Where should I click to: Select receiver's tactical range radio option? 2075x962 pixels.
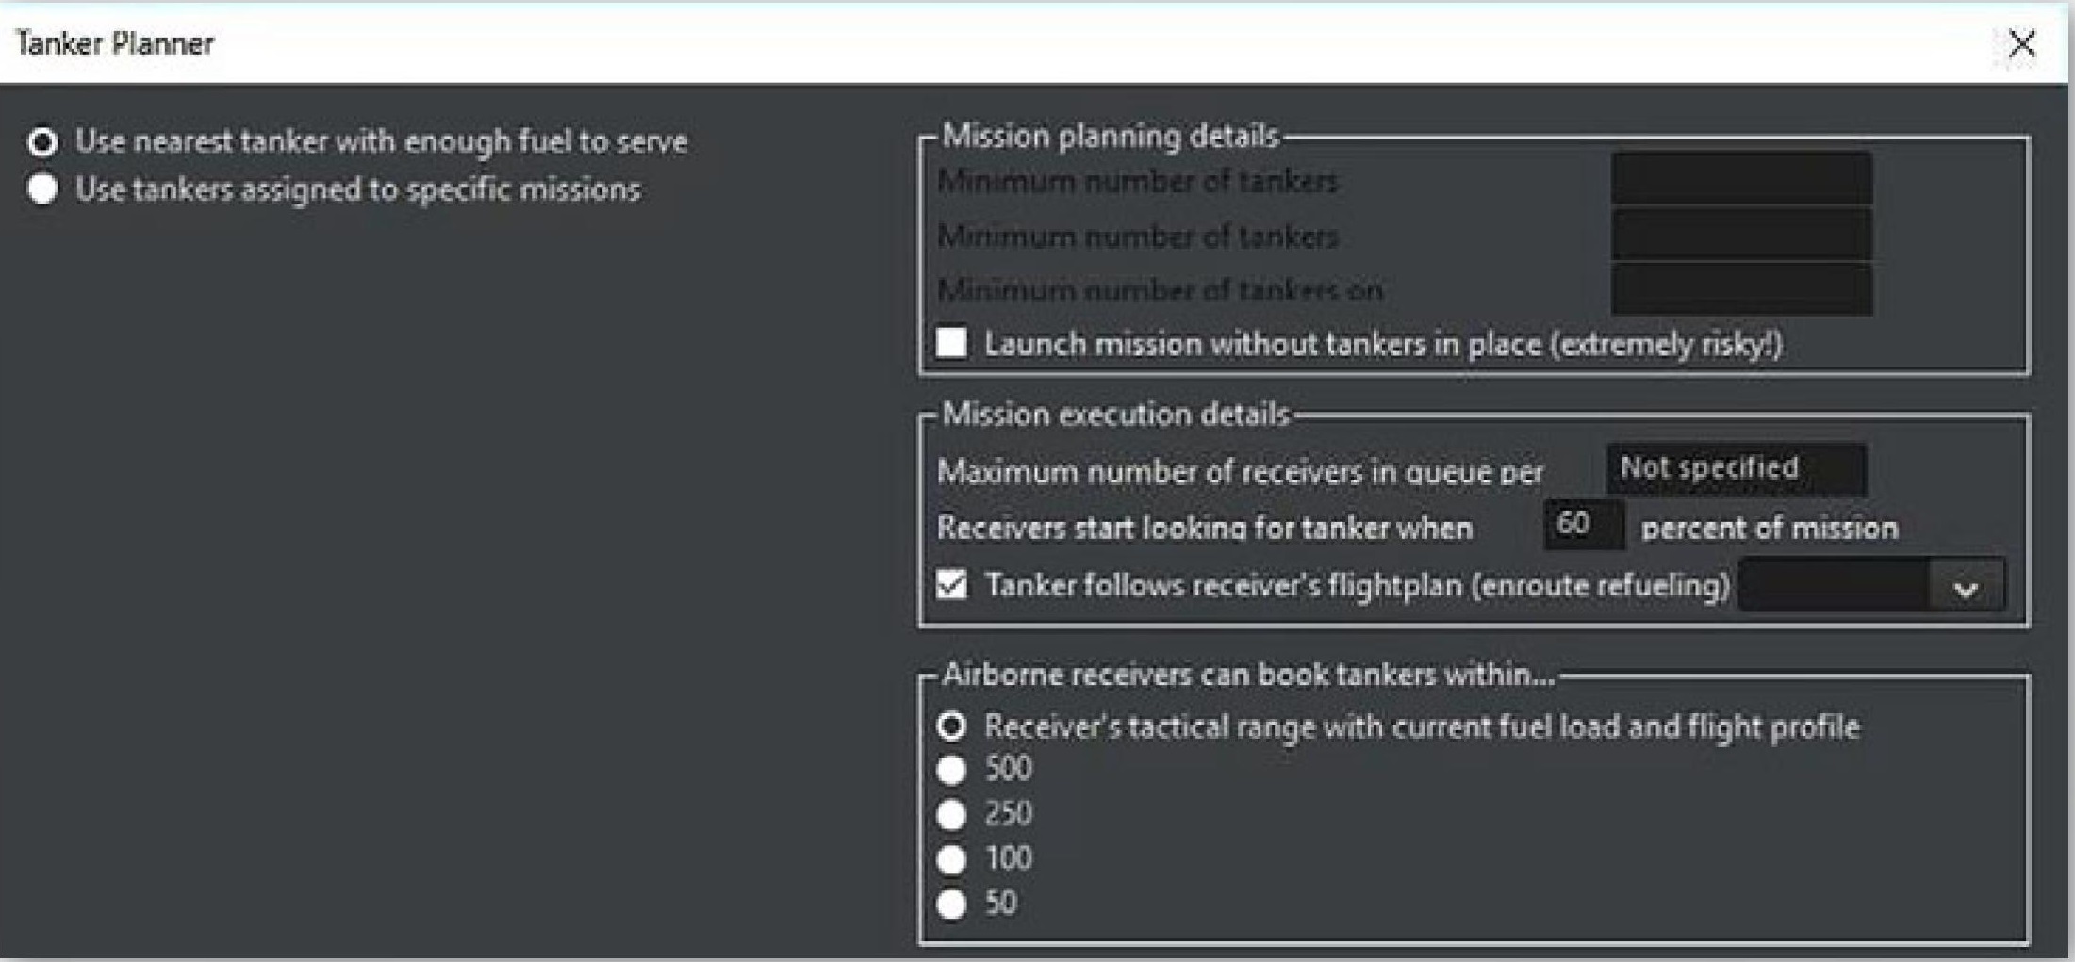tap(952, 726)
